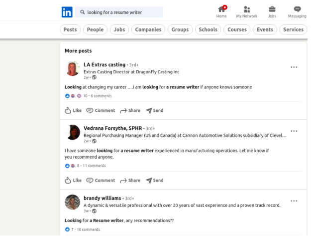The height and width of the screenshot is (238, 312).
Task: Filter results by People
Action: (95, 29)
